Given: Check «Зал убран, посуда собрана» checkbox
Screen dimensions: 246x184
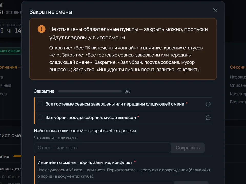Looking at the screenshot, I should click(40, 117).
